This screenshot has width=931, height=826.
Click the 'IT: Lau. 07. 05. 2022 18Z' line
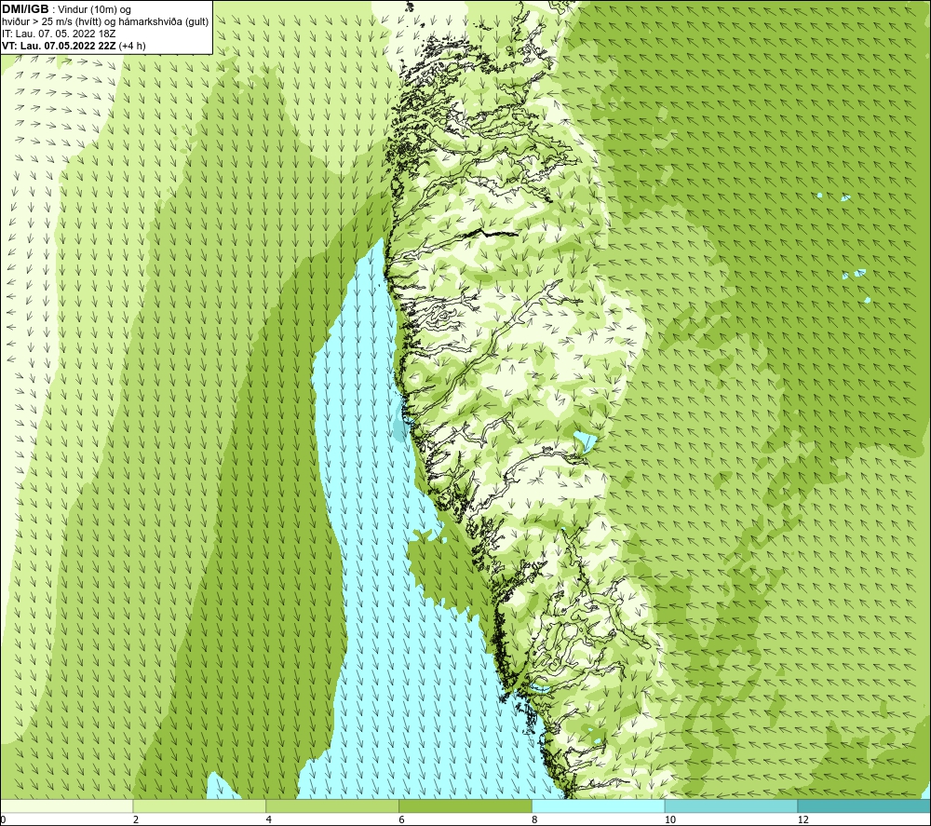[59, 34]
